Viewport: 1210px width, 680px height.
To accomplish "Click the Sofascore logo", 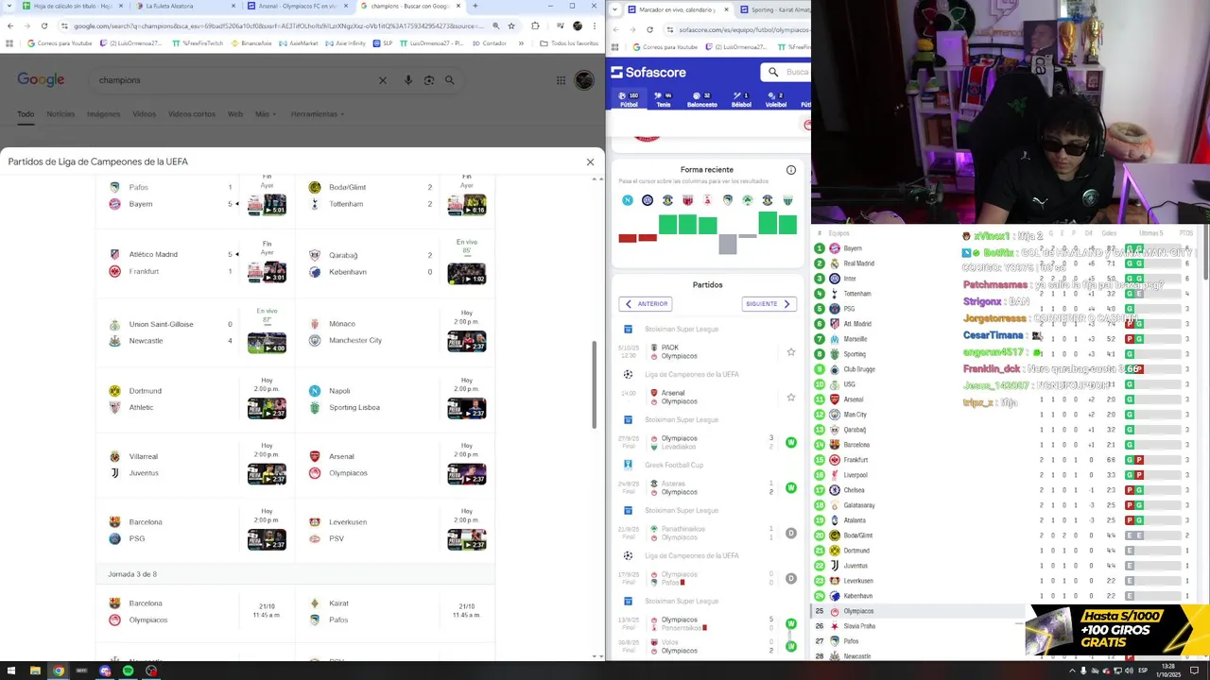I will pyautogui.click(x=648, y=73).
